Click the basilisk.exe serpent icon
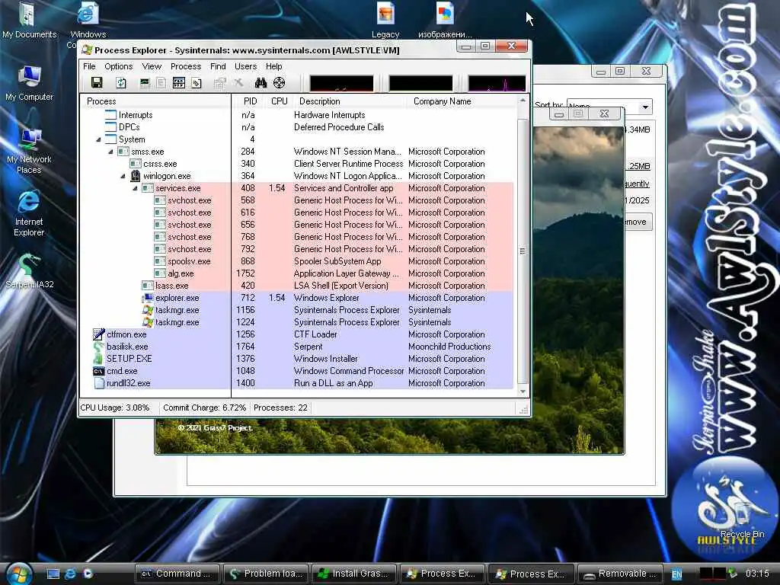Image resolution: width=780 pixels, height=585 pixels. point(98,347)
